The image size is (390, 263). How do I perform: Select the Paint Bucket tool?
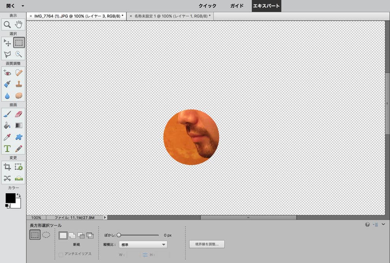[x=7, y=125]
